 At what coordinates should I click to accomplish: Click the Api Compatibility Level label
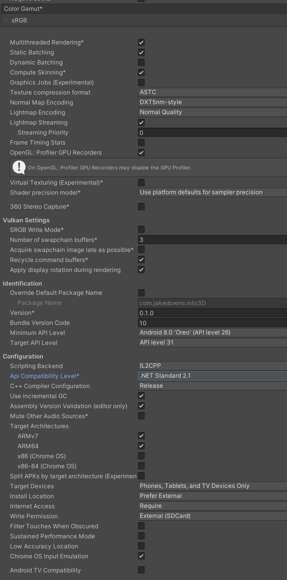[44, 376]
